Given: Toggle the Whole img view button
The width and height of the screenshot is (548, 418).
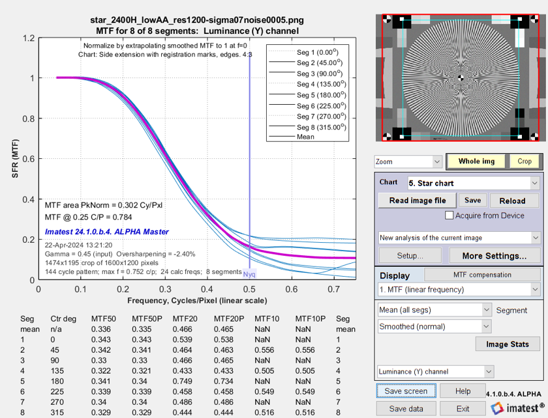Looking at the screenshot, I should (x=476, y=161).
